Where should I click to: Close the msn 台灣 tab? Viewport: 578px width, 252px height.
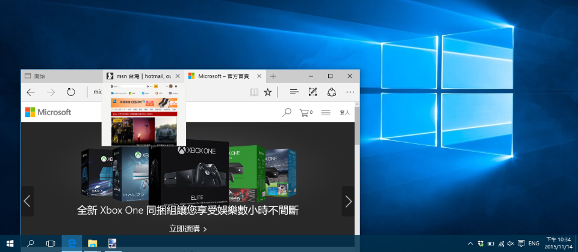pyautogui.click(x=178, y=76)
